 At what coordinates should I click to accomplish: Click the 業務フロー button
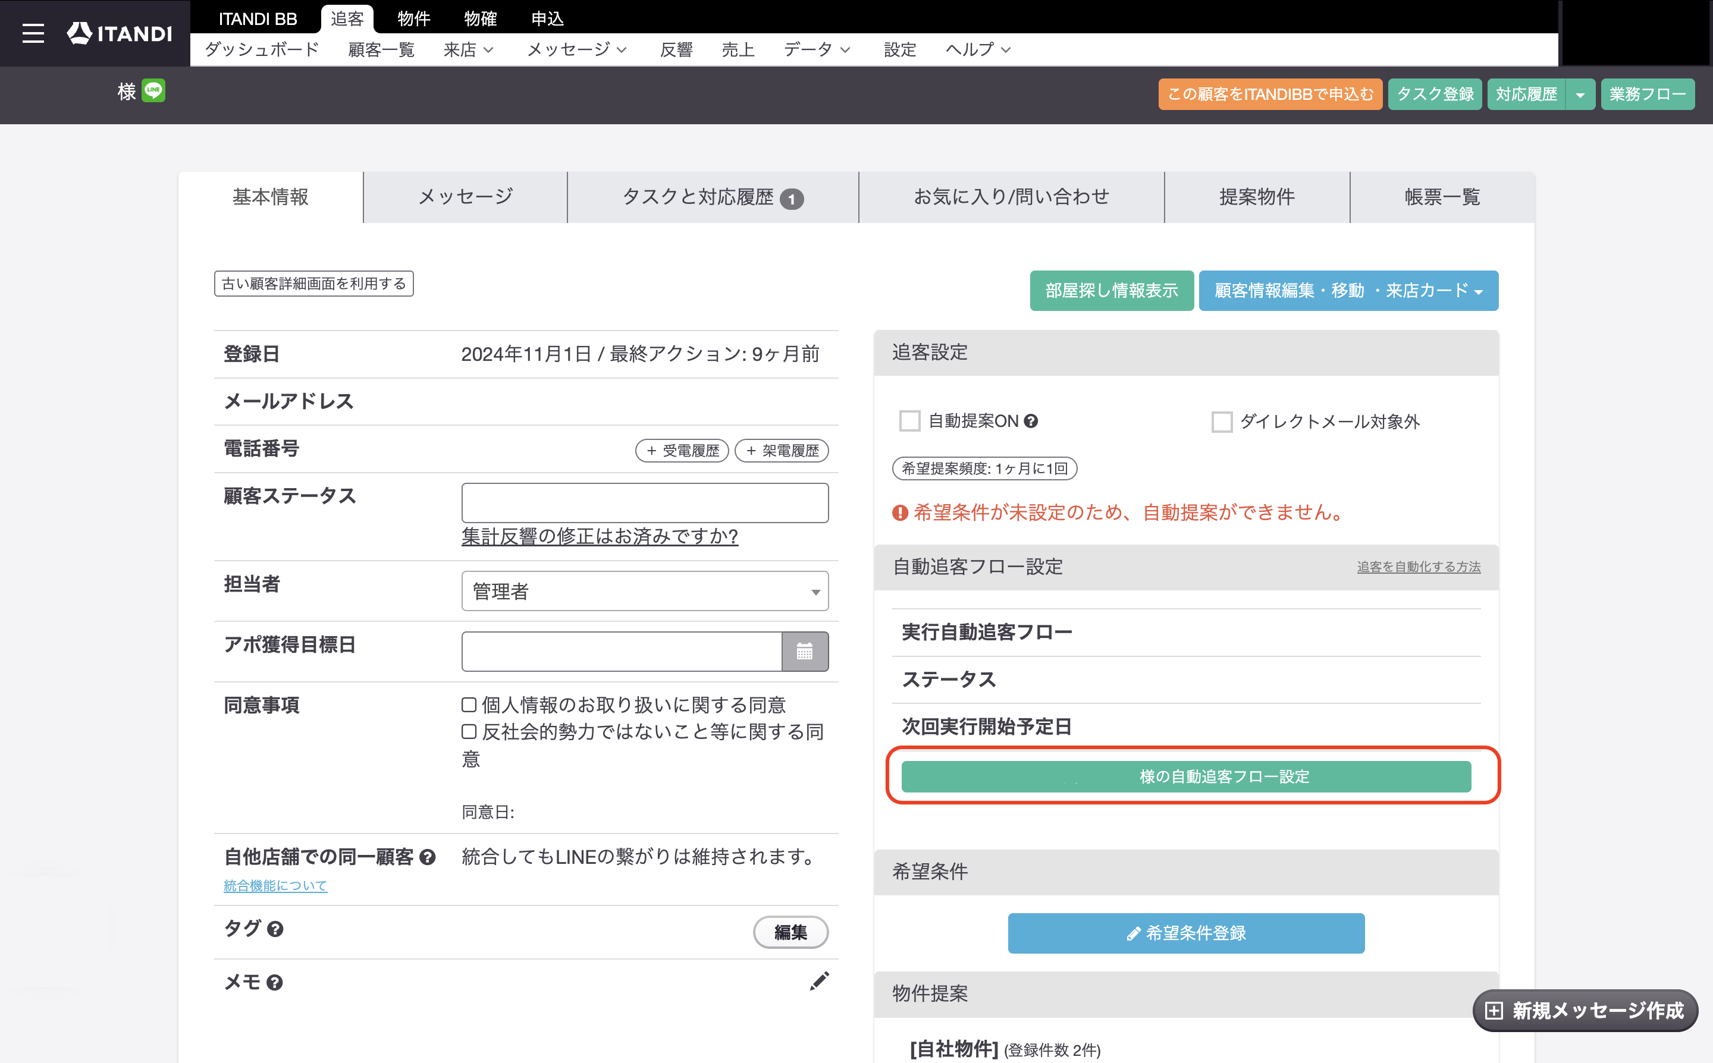(1647, 94)
